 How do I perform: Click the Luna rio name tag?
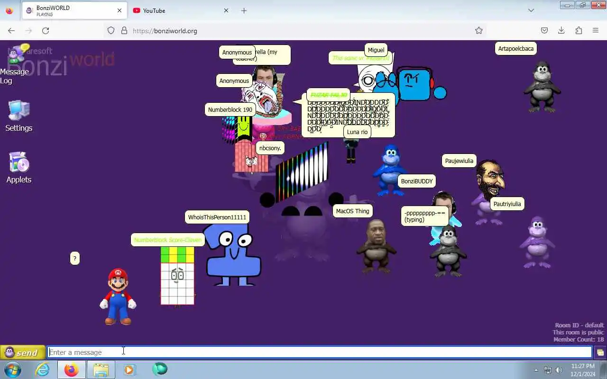(x=357, y=132)
